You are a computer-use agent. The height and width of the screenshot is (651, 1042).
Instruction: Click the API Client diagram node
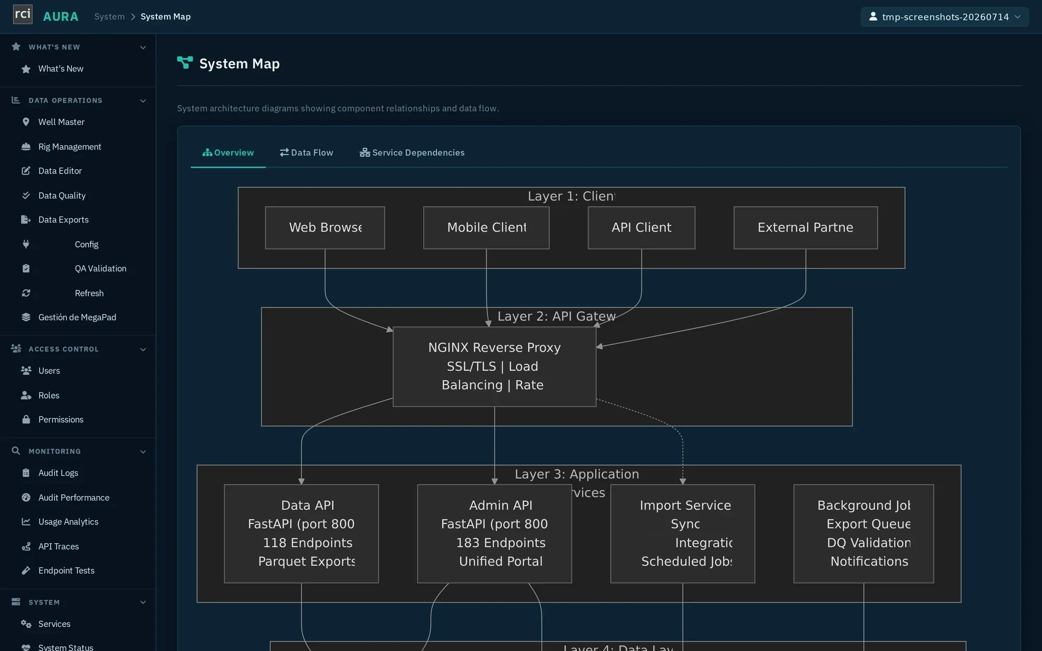[641, 228]
